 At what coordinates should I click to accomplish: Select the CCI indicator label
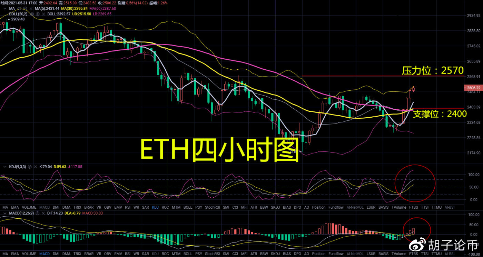[x=235, y=207]
